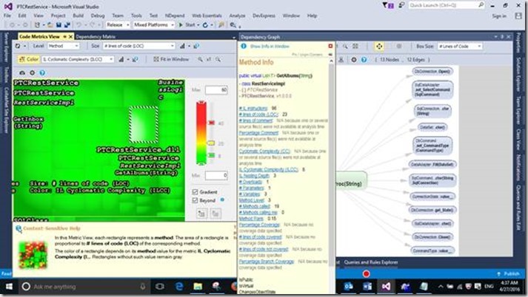
Task: Click the Save file icon in toolbar
Action: (x=59, y=25)
